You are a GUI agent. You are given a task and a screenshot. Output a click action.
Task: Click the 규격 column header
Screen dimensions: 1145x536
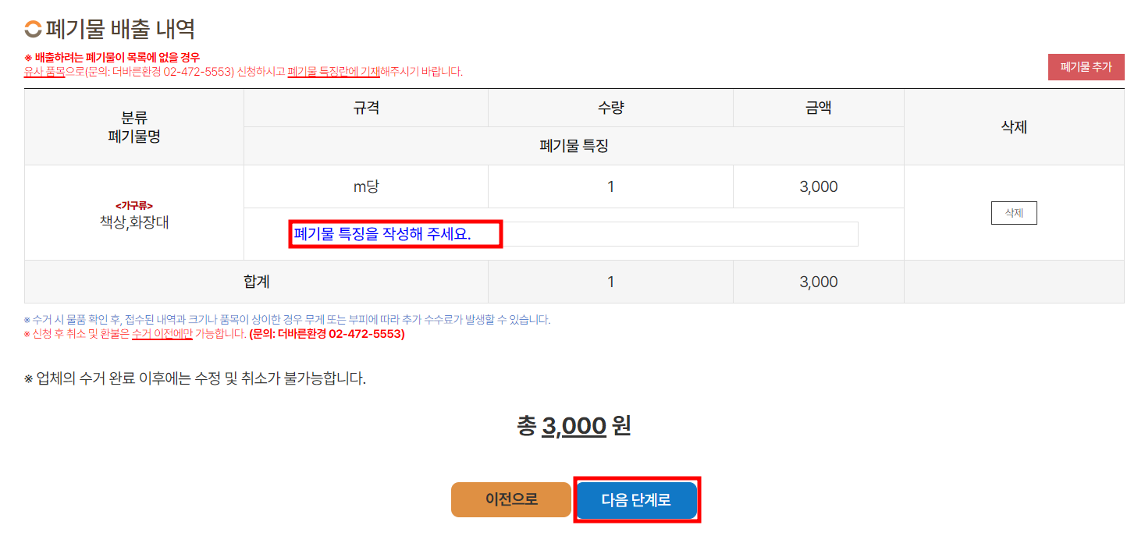coord(365,107)
